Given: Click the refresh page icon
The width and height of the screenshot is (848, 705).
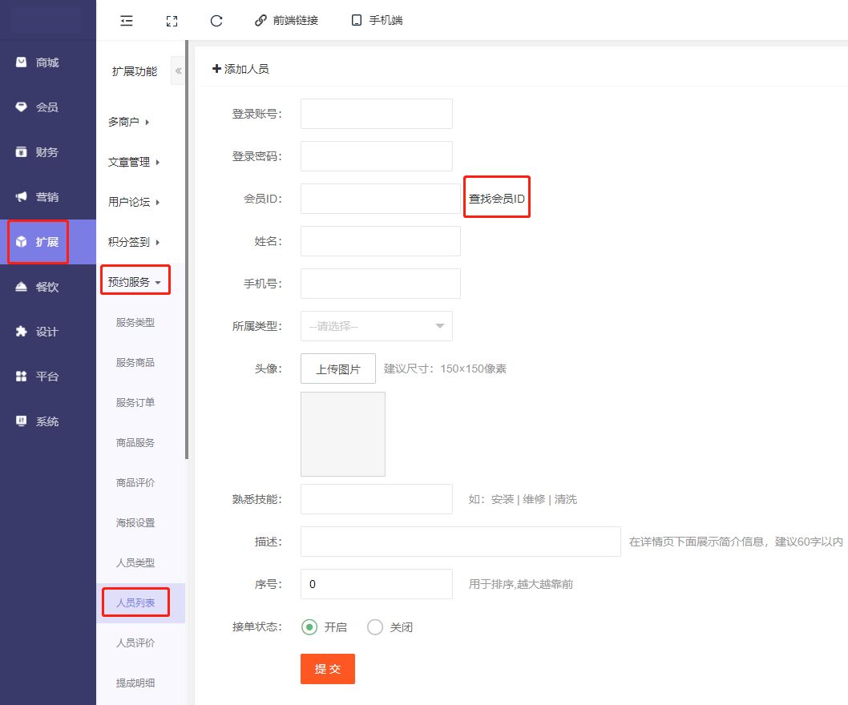Looking at the screenshot, I should [x=216, y=21].
